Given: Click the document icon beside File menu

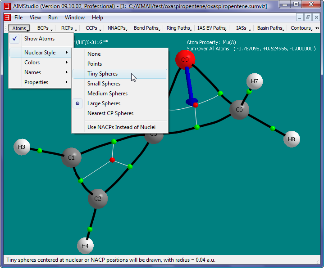Looking at the screenshot, I should (7, 18).
